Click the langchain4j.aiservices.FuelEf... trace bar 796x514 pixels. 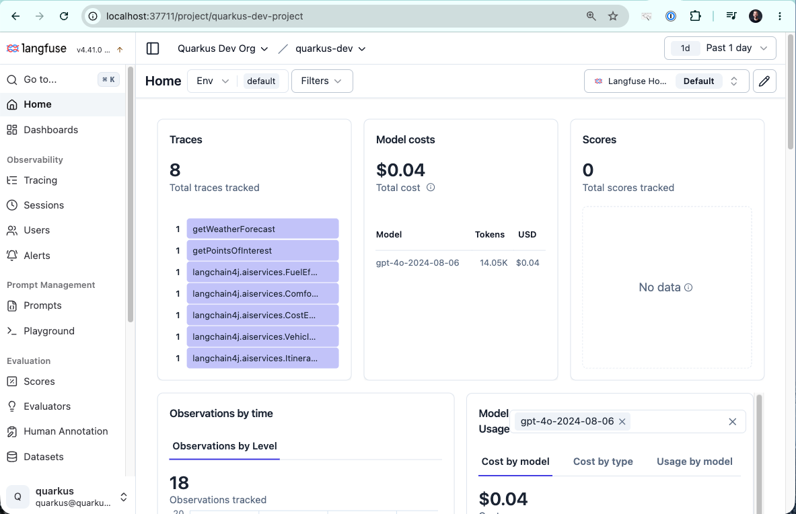tap(262, 272)
